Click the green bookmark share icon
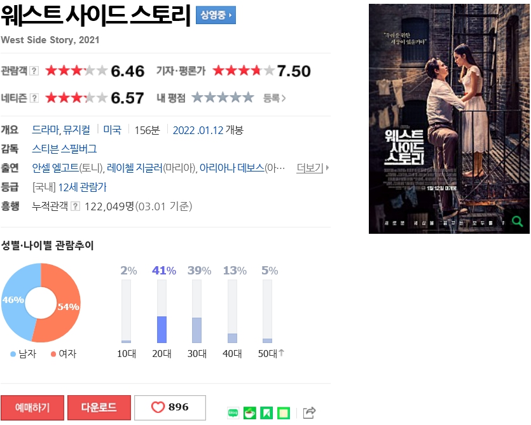 click(x=266, y=413)
